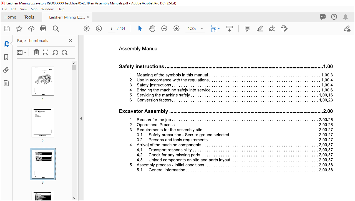Open the Find text search tool

point(56,29)
